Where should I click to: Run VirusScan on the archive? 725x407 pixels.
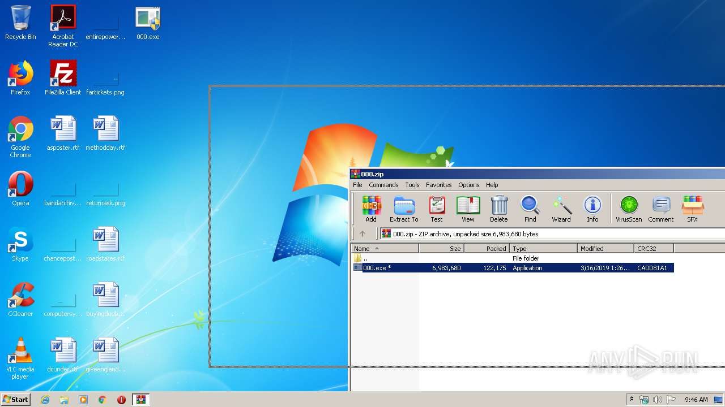click(629, 209)
